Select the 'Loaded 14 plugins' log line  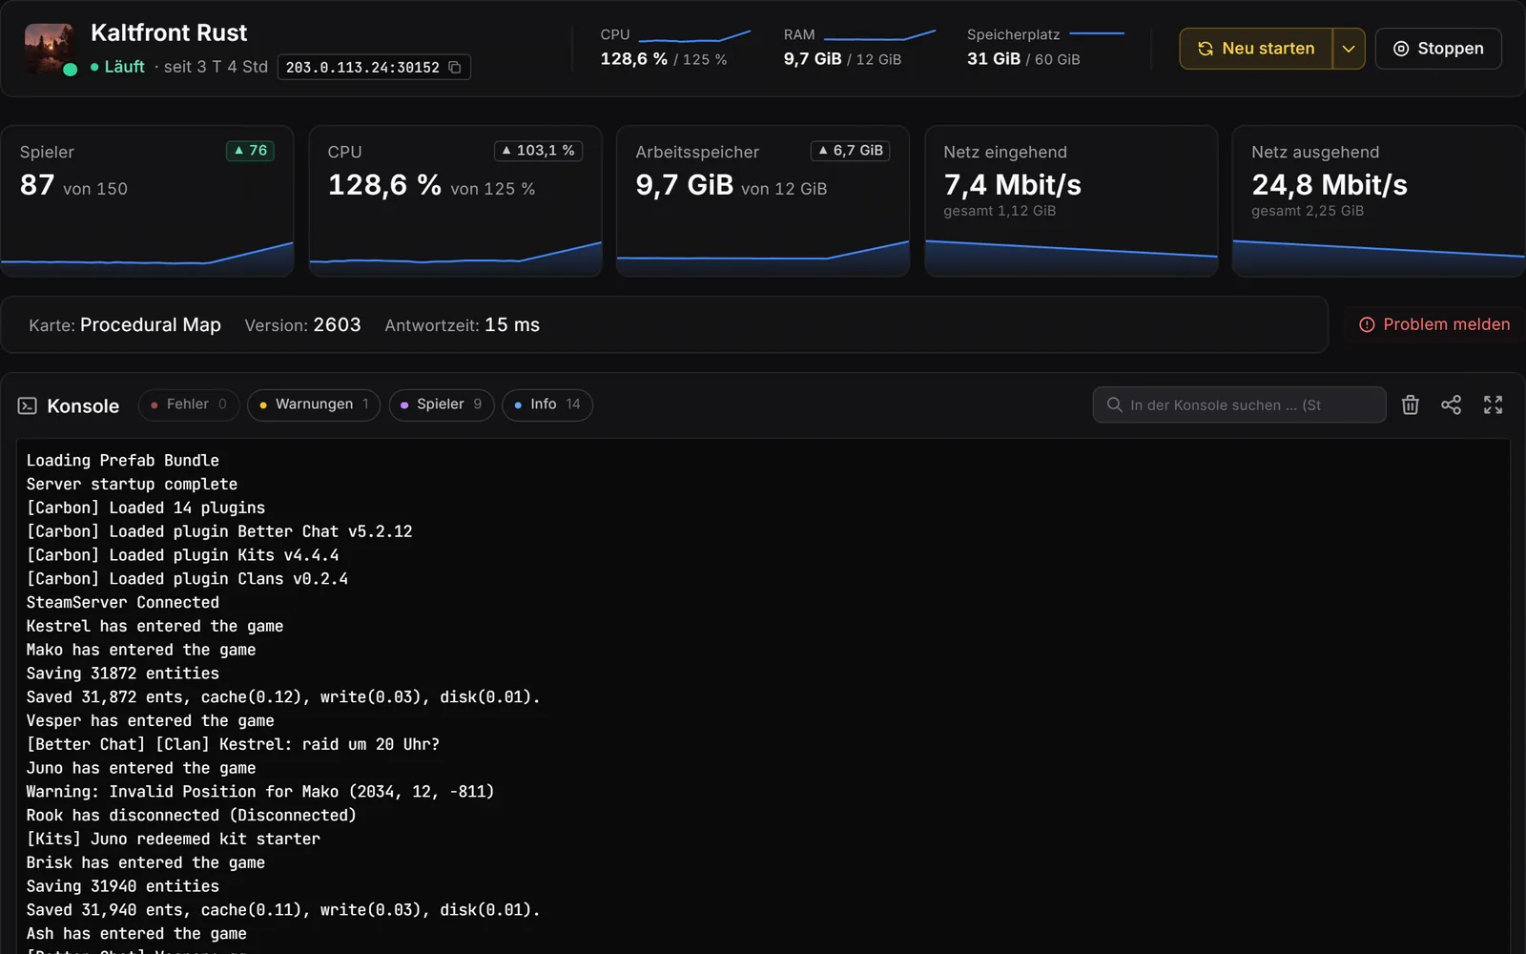146,508
